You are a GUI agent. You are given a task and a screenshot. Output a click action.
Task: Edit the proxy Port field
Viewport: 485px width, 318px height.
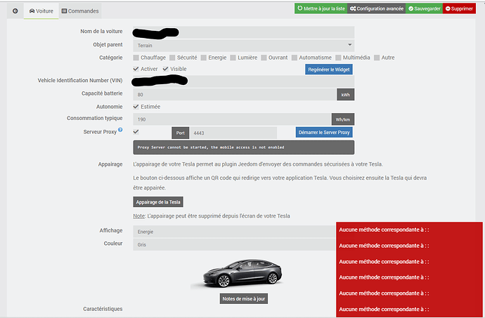point(233,133)
